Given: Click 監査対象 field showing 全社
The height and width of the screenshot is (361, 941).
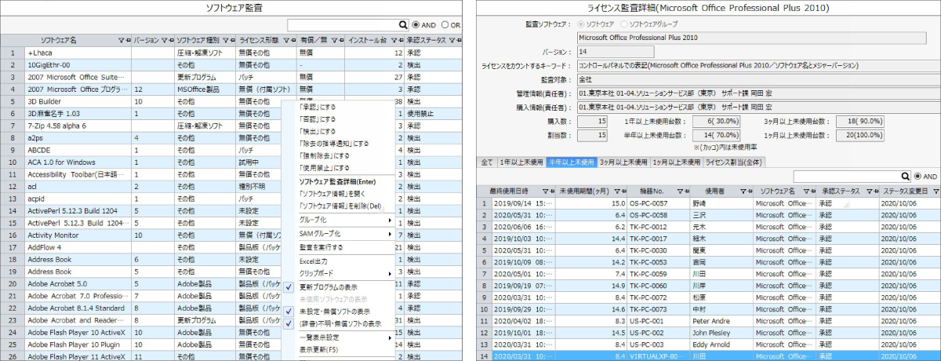Looking at the screenshot, I should pos(758,80).
